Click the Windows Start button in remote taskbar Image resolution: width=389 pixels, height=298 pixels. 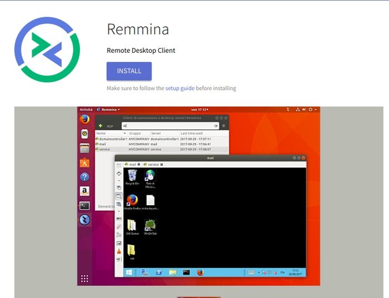pyautogui.click(x=129, y=272)
